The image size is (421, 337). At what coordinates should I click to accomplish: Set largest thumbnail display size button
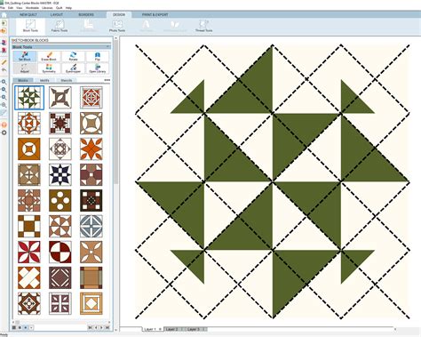pyautogui.click(x=14, y=327)
